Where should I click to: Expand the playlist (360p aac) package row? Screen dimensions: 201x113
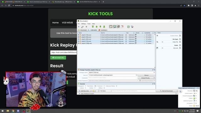pos(79,37)
